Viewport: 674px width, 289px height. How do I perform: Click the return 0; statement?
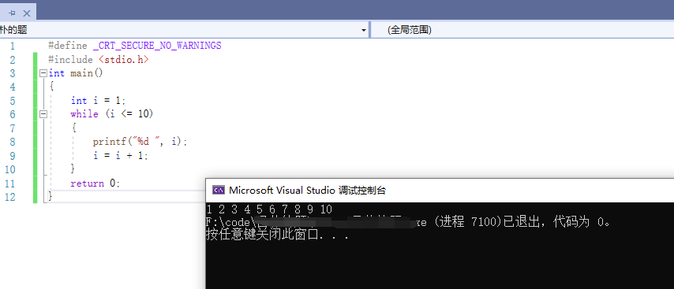[95, 183]
